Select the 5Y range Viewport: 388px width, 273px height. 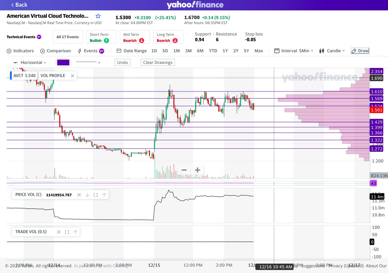(246, 51)
